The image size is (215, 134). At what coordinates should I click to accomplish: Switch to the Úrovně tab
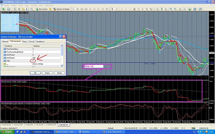tap(32, 41)
